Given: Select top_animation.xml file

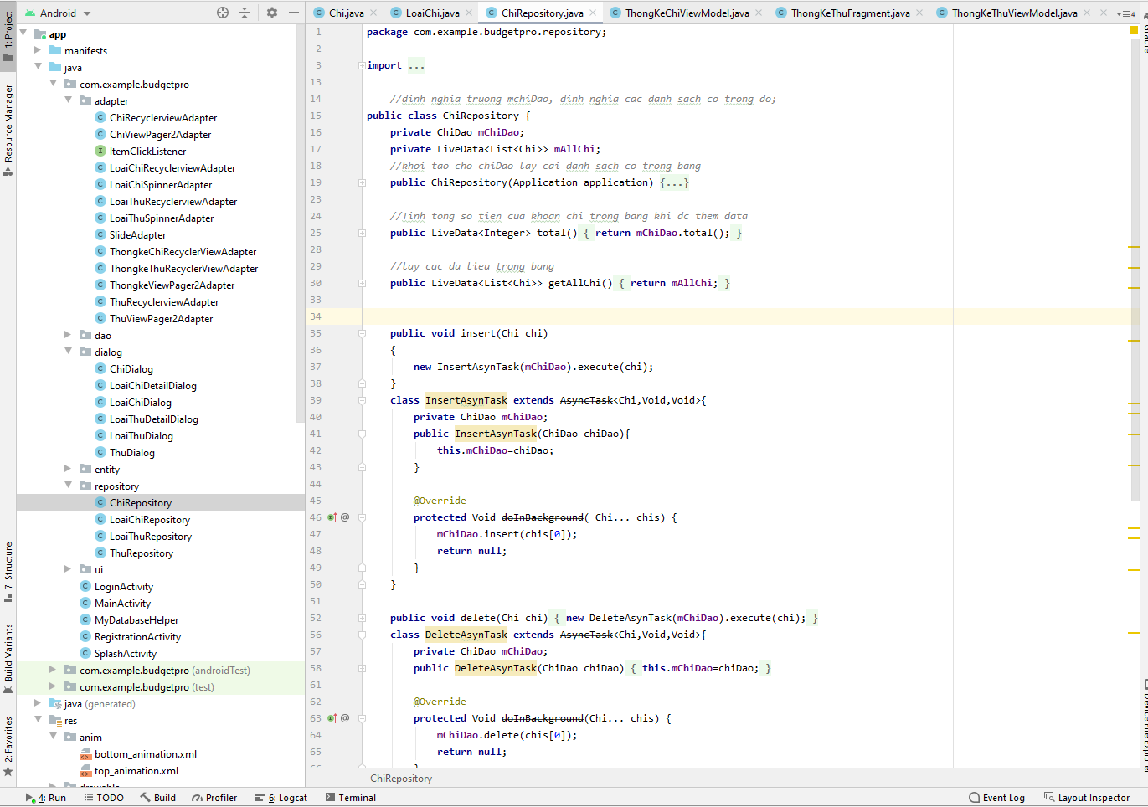Looking at the screenshot, I should (136, 771).
